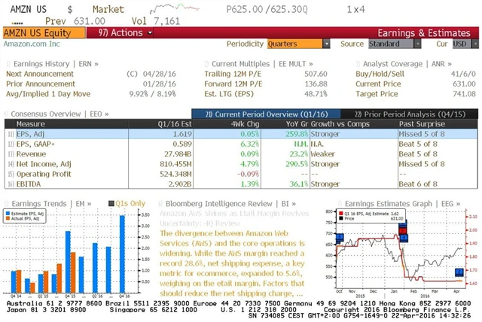Image resolution: width=482 pixels, height=322 pixels.
Task: Click the AMZN US Equity ticker field
Action: (44, 33)
